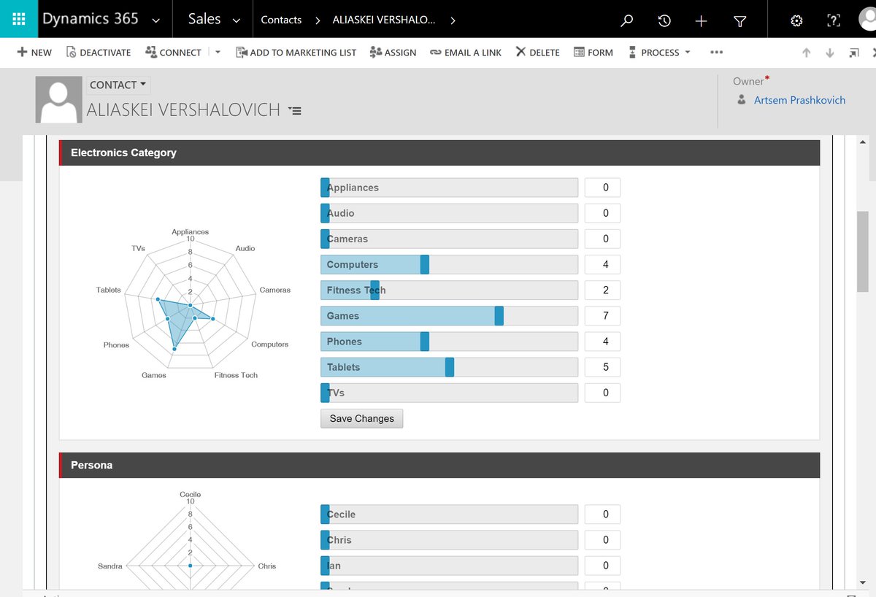Click the owner person icon
The width and height of the screenshot is (876, 597).
click(x=742, y=100)
